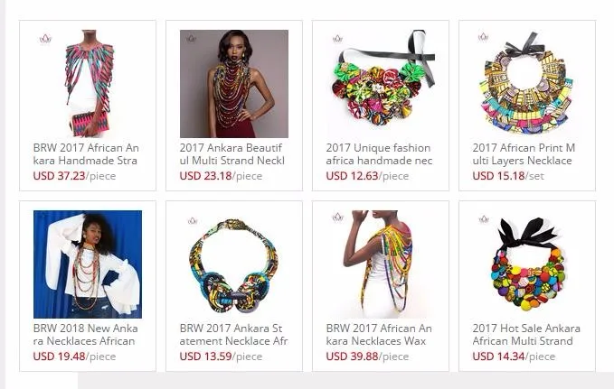Viewport: 614px width, 389px height.
Task: Click brand logo on USD 39.88 wax necklace
Action: click(337, 217)
